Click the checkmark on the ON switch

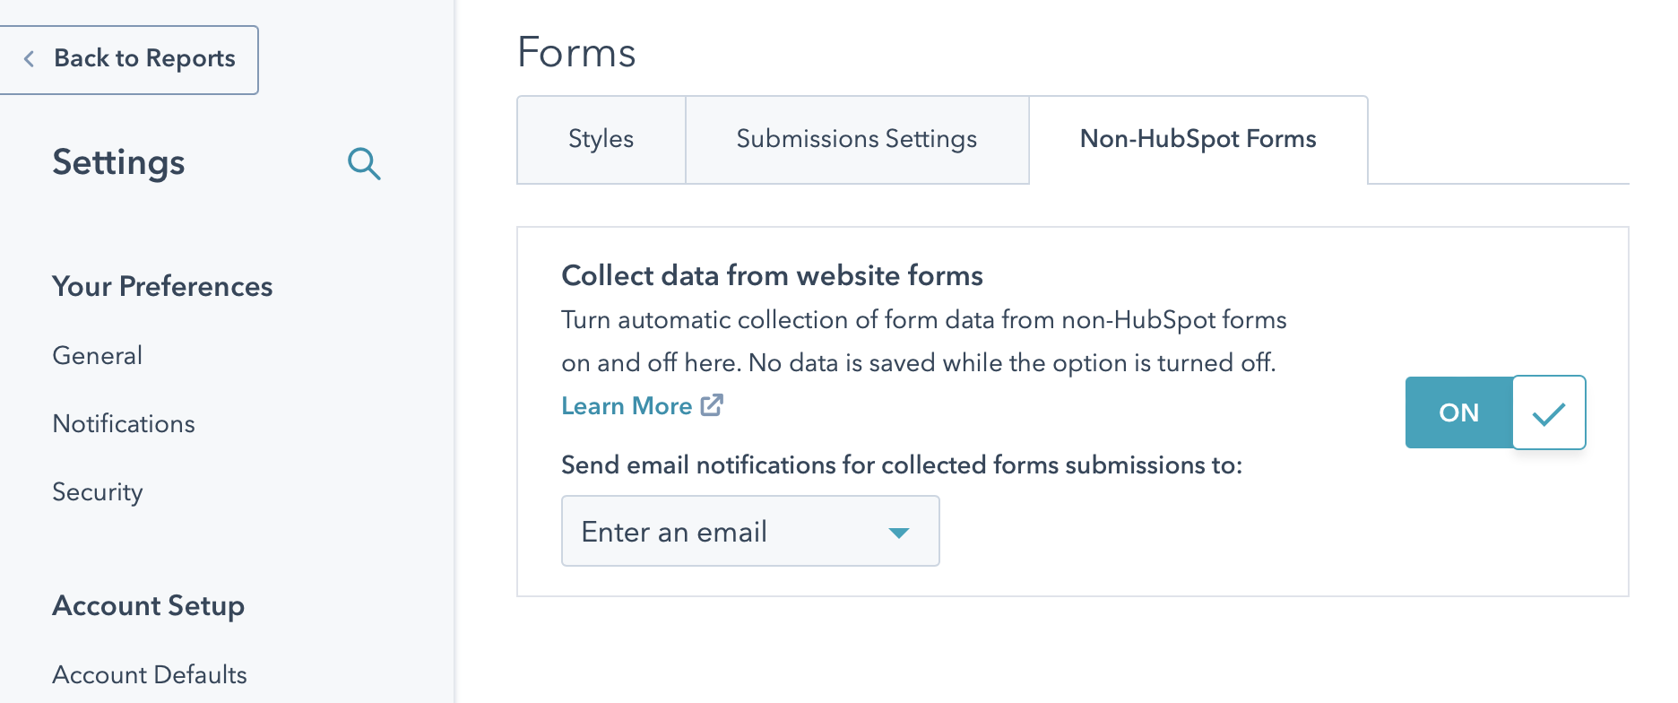1548,412
